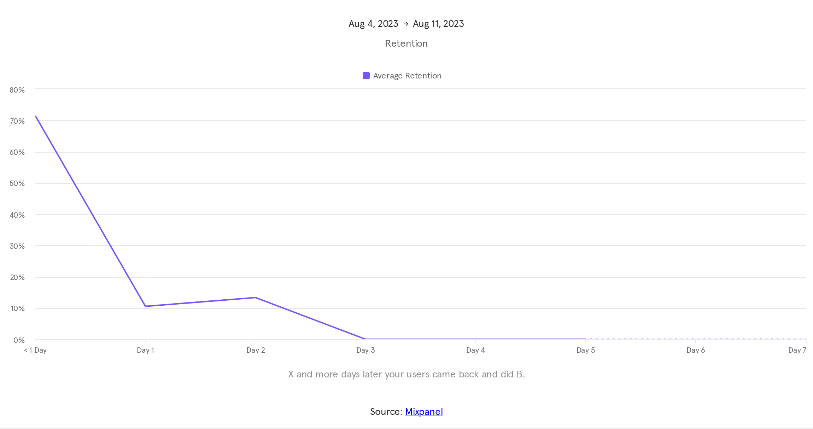Toggle the Average Retention legend label
Viewport: 813px width, 429px height.
point(407,76)
